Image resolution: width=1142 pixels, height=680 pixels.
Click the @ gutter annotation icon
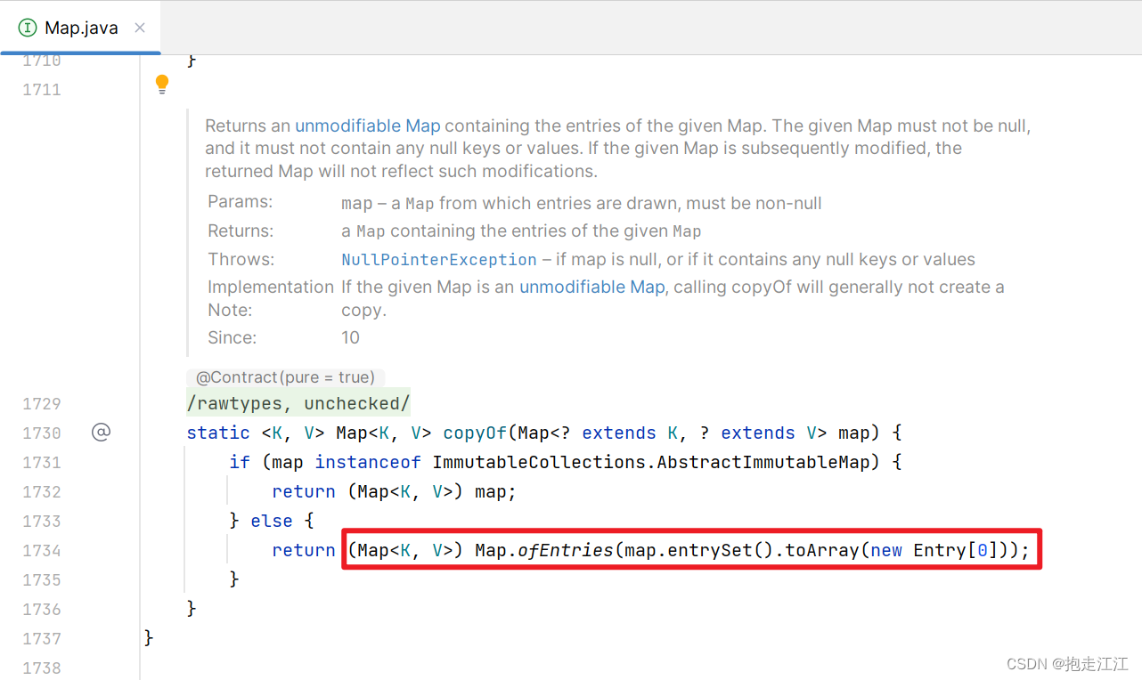point(101,433)
